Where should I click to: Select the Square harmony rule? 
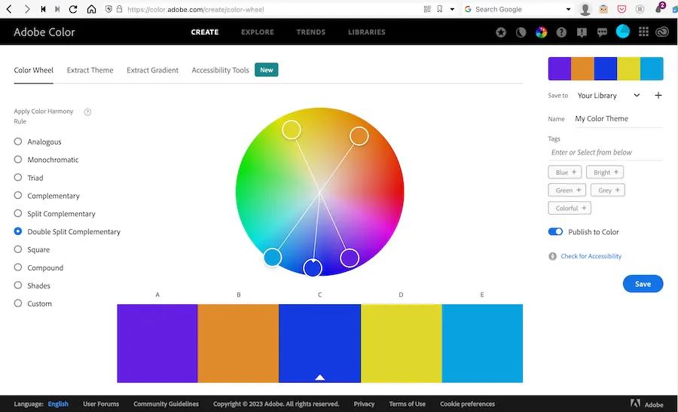pos(18,249)
